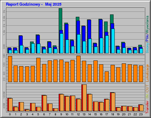This screenshot has width=151, height=118.
Task: Click the hour label "9" on the x-axis
Action: [x=61, y=114]
